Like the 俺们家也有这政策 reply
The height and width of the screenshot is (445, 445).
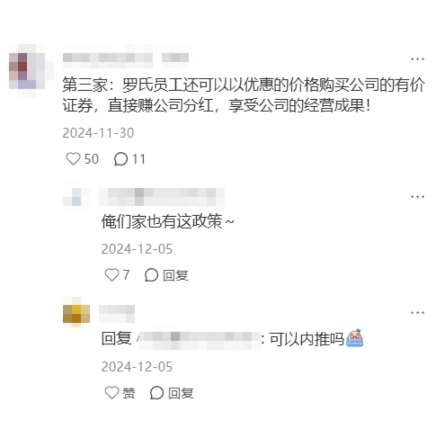[112, 275]
